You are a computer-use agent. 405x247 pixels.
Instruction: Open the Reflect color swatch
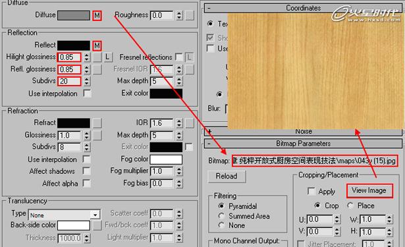[x=74, y=45]
